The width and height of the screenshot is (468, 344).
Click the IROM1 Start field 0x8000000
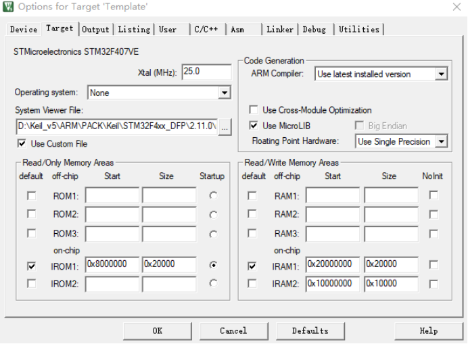112,265
